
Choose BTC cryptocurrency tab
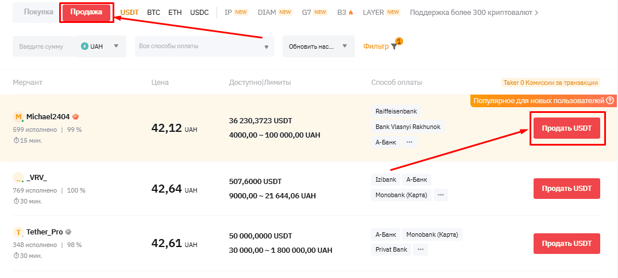(x=154, y=13)
